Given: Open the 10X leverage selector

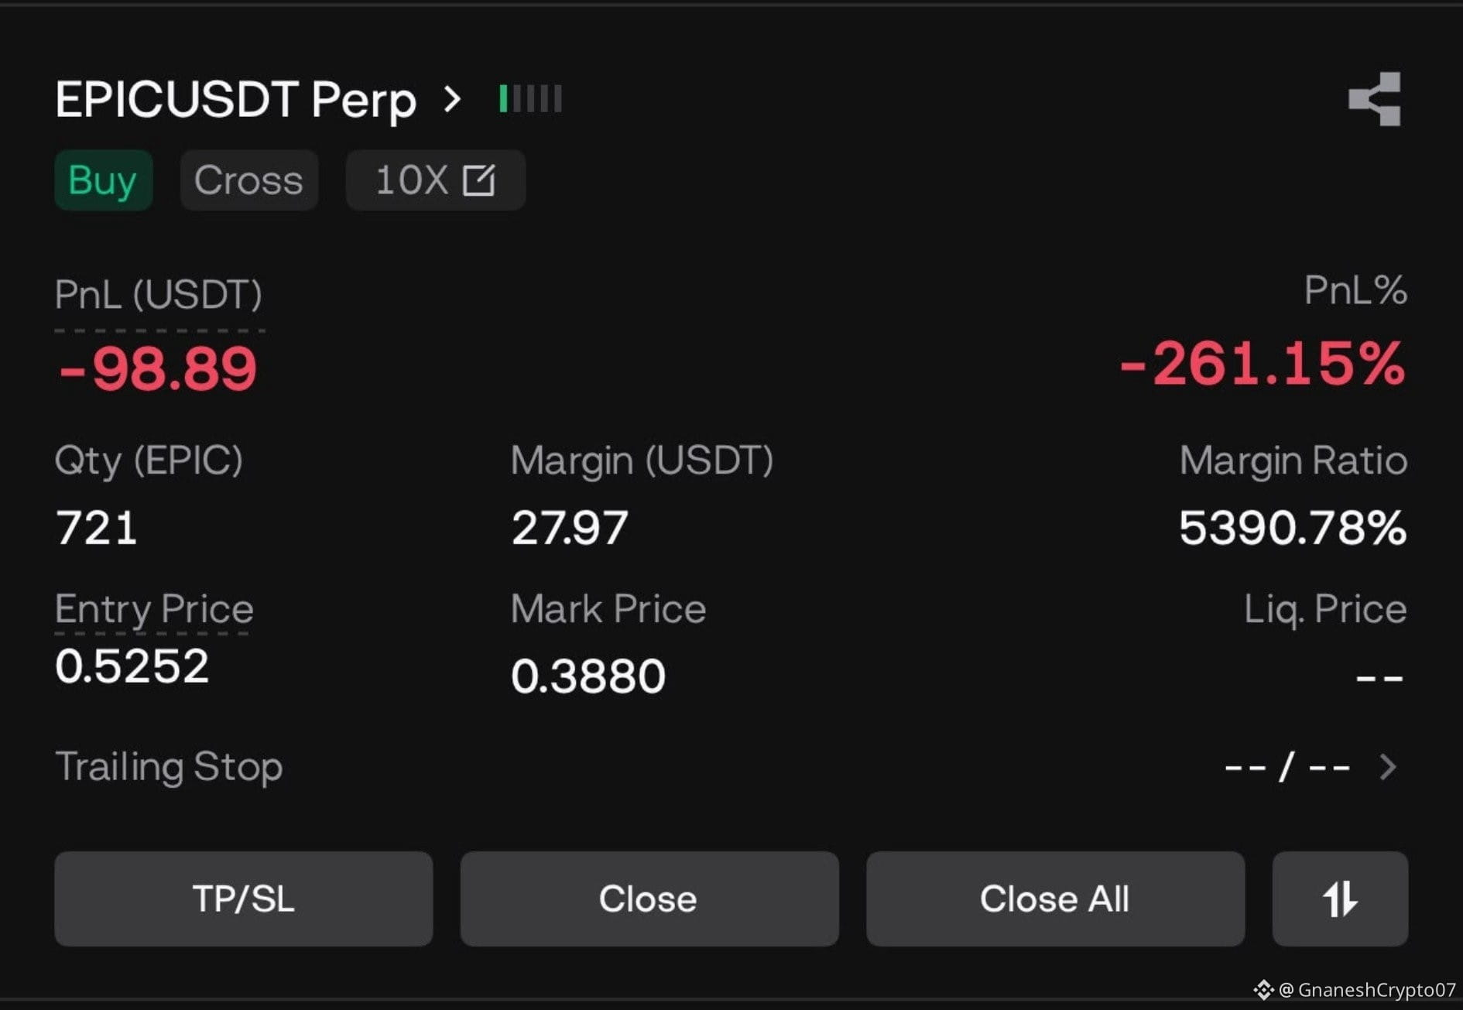Looking at the screenshot, I should pyautogui.click(x=436, y=180).
